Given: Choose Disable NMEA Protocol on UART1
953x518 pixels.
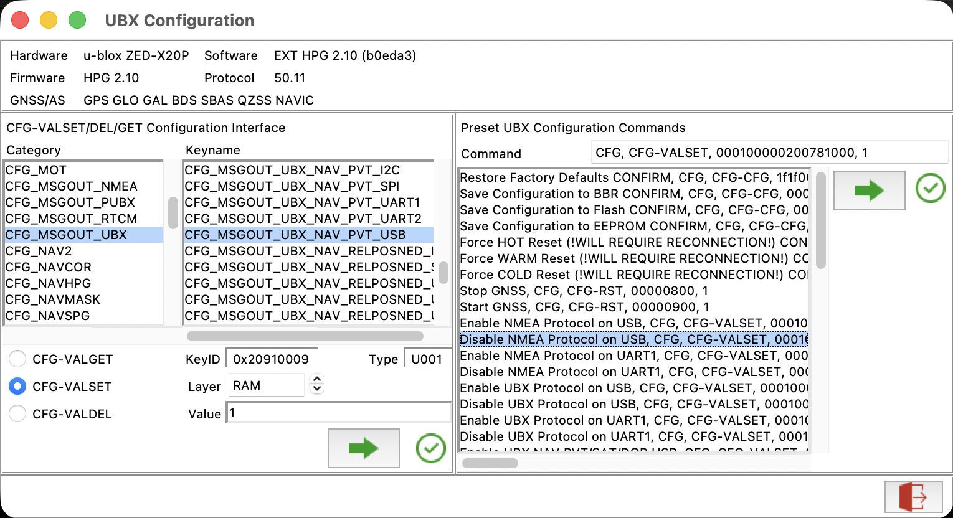Looking at the screenshot, I should [x=634, y=372].
